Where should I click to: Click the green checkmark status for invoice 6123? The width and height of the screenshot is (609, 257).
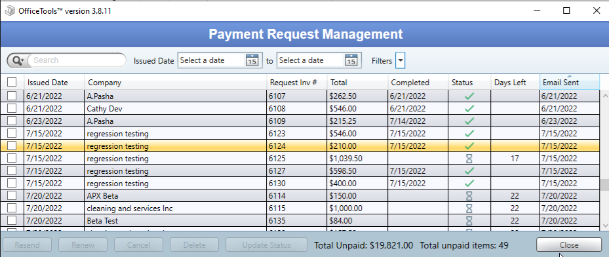pyautogui.click(x=469, y=134)
